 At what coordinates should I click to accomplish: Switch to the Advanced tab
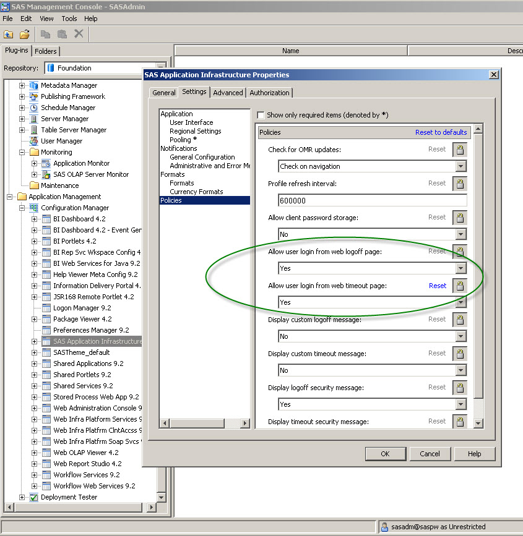[228, 93]
